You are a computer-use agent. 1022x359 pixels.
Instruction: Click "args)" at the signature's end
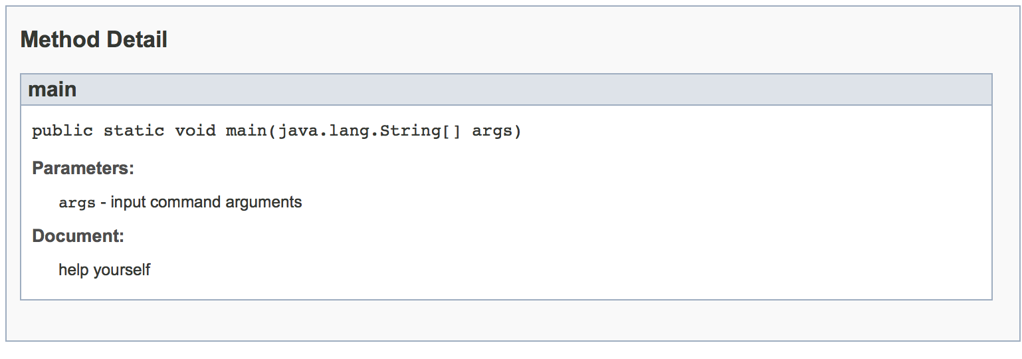pyautogui.click(x=497, y=131)
